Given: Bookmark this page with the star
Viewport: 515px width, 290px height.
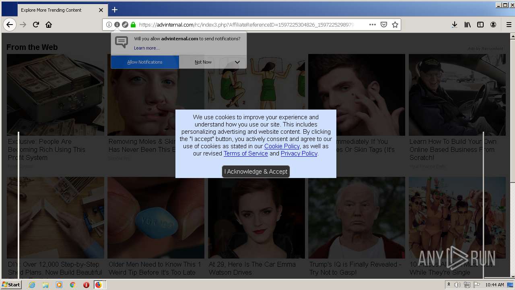Looking at the screenshot, I should 395,25.
